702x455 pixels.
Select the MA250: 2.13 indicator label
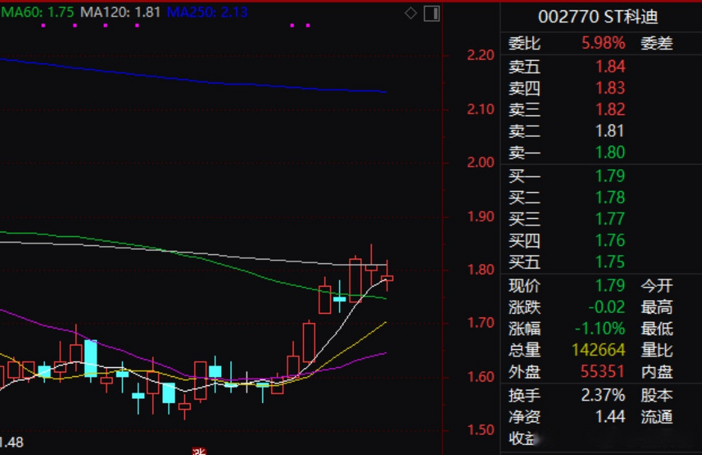tap(207, 12)
